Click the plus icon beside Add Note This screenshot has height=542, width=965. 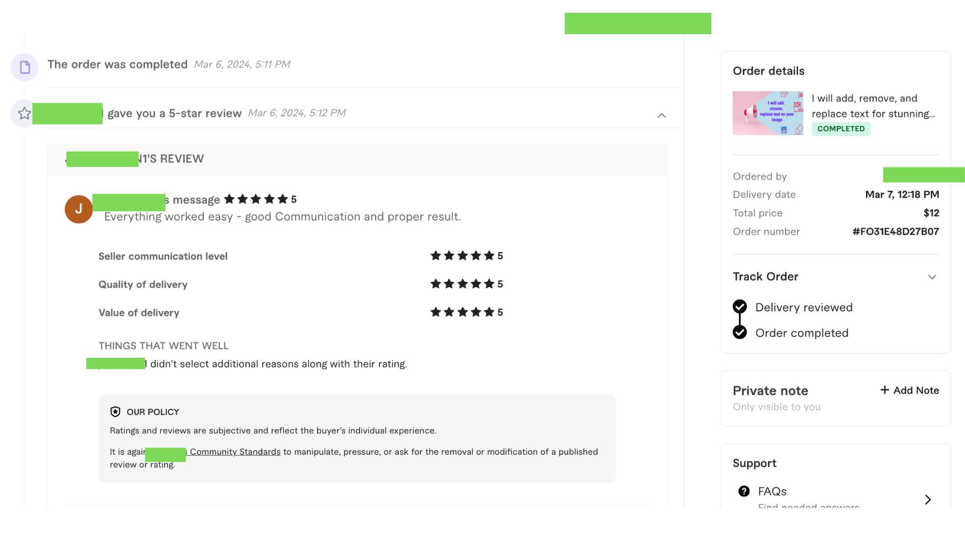tap(884, 390)
